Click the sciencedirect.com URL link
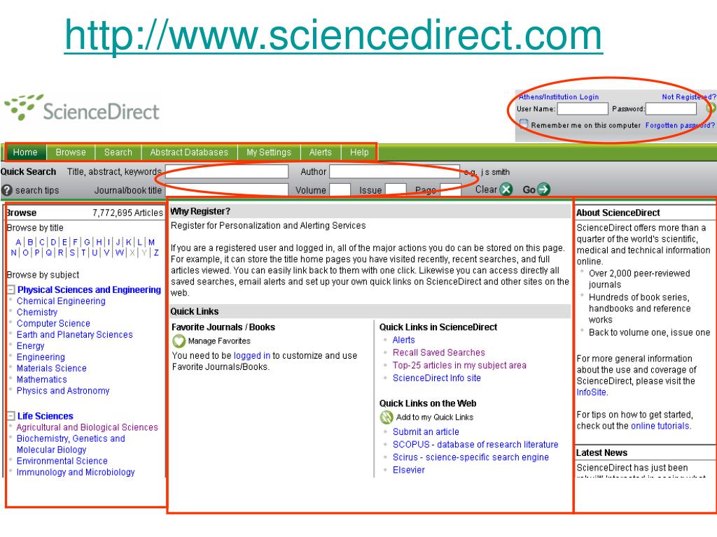Image resolution: width=717 pixels, height=537 pixels. coord(333,35)
